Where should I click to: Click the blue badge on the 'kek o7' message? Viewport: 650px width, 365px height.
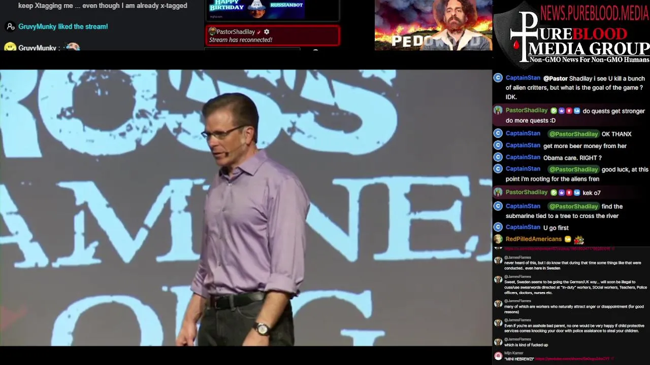pyautogui.click(x=576, y=192)
